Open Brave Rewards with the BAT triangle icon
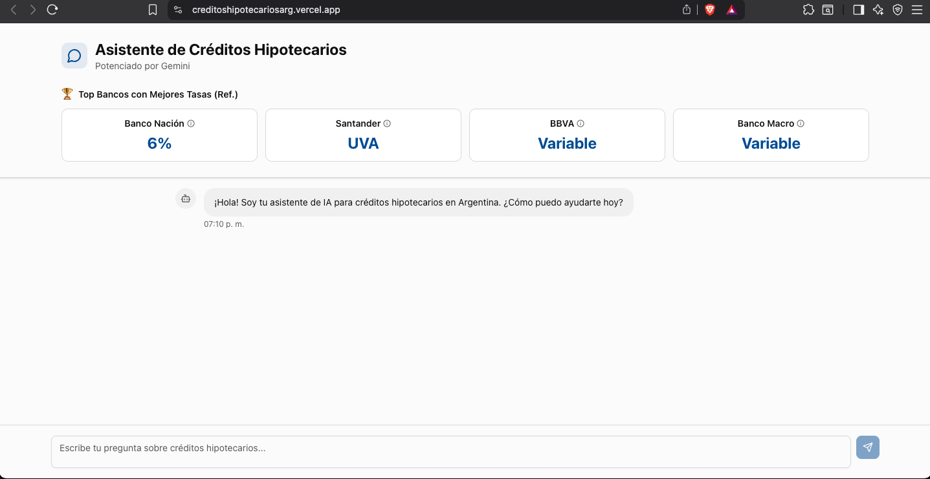Viewport: 930px width, 479px height. [732, 10]
